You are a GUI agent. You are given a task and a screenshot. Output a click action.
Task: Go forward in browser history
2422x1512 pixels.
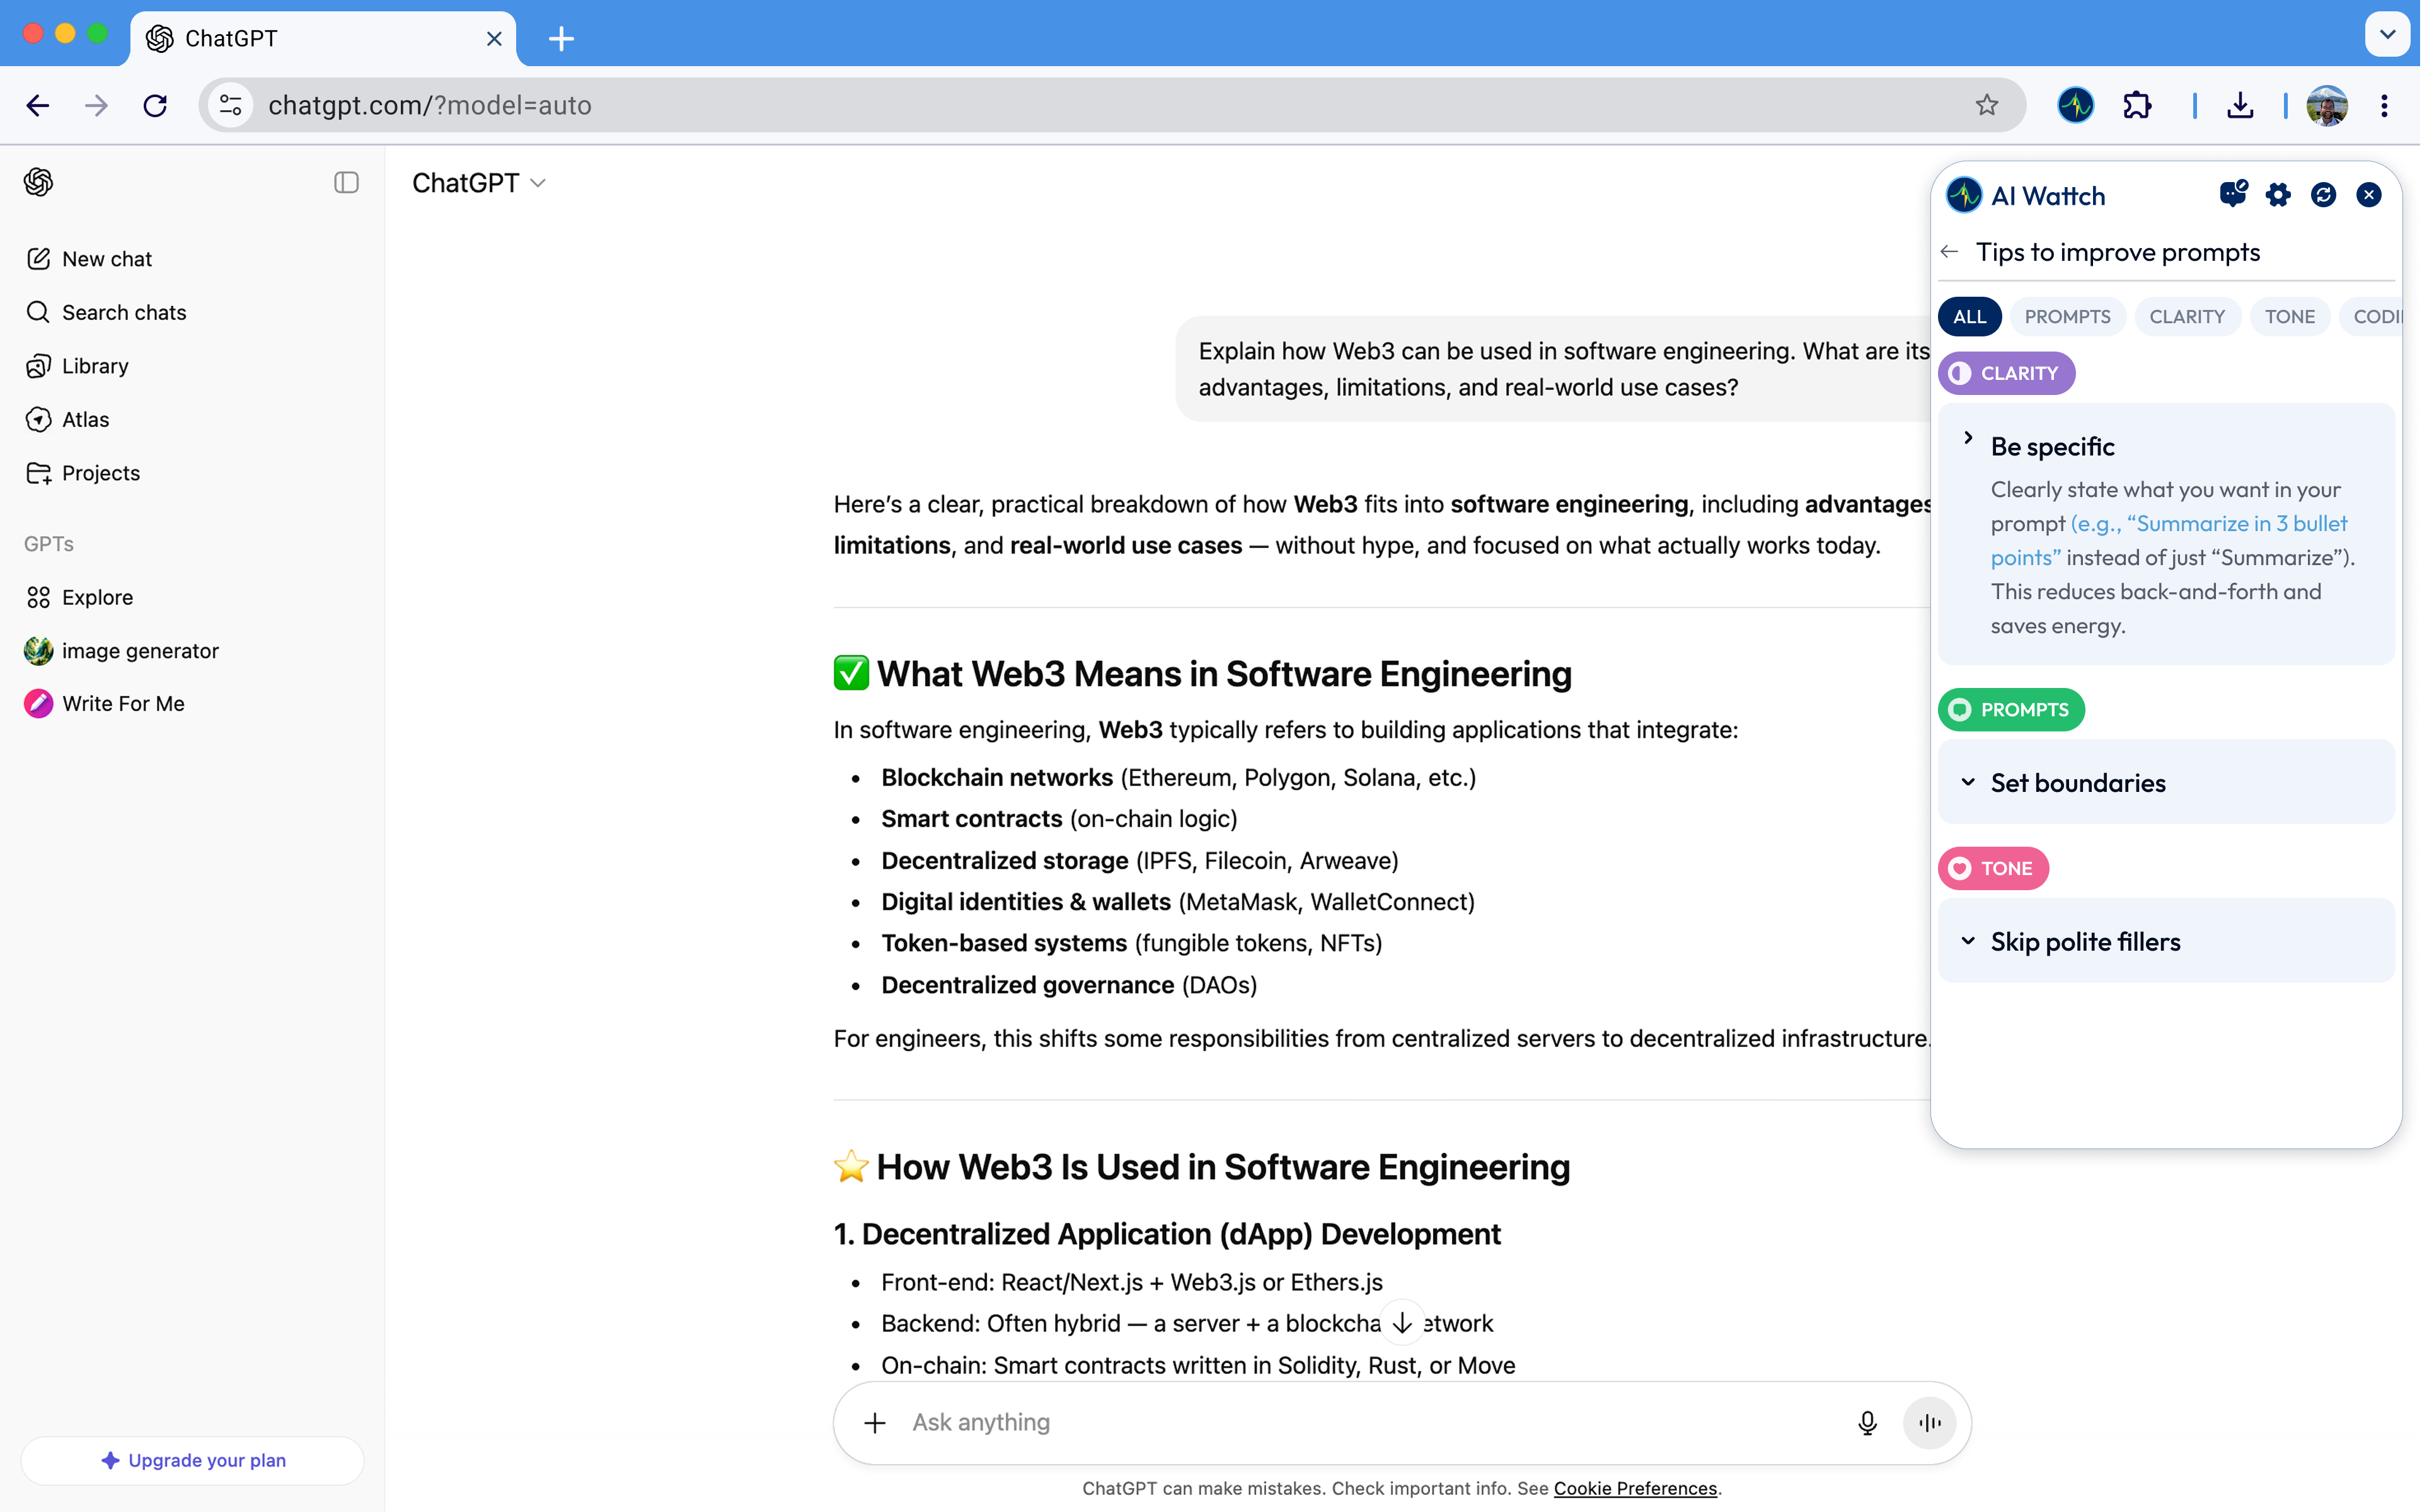pos(96,105)
